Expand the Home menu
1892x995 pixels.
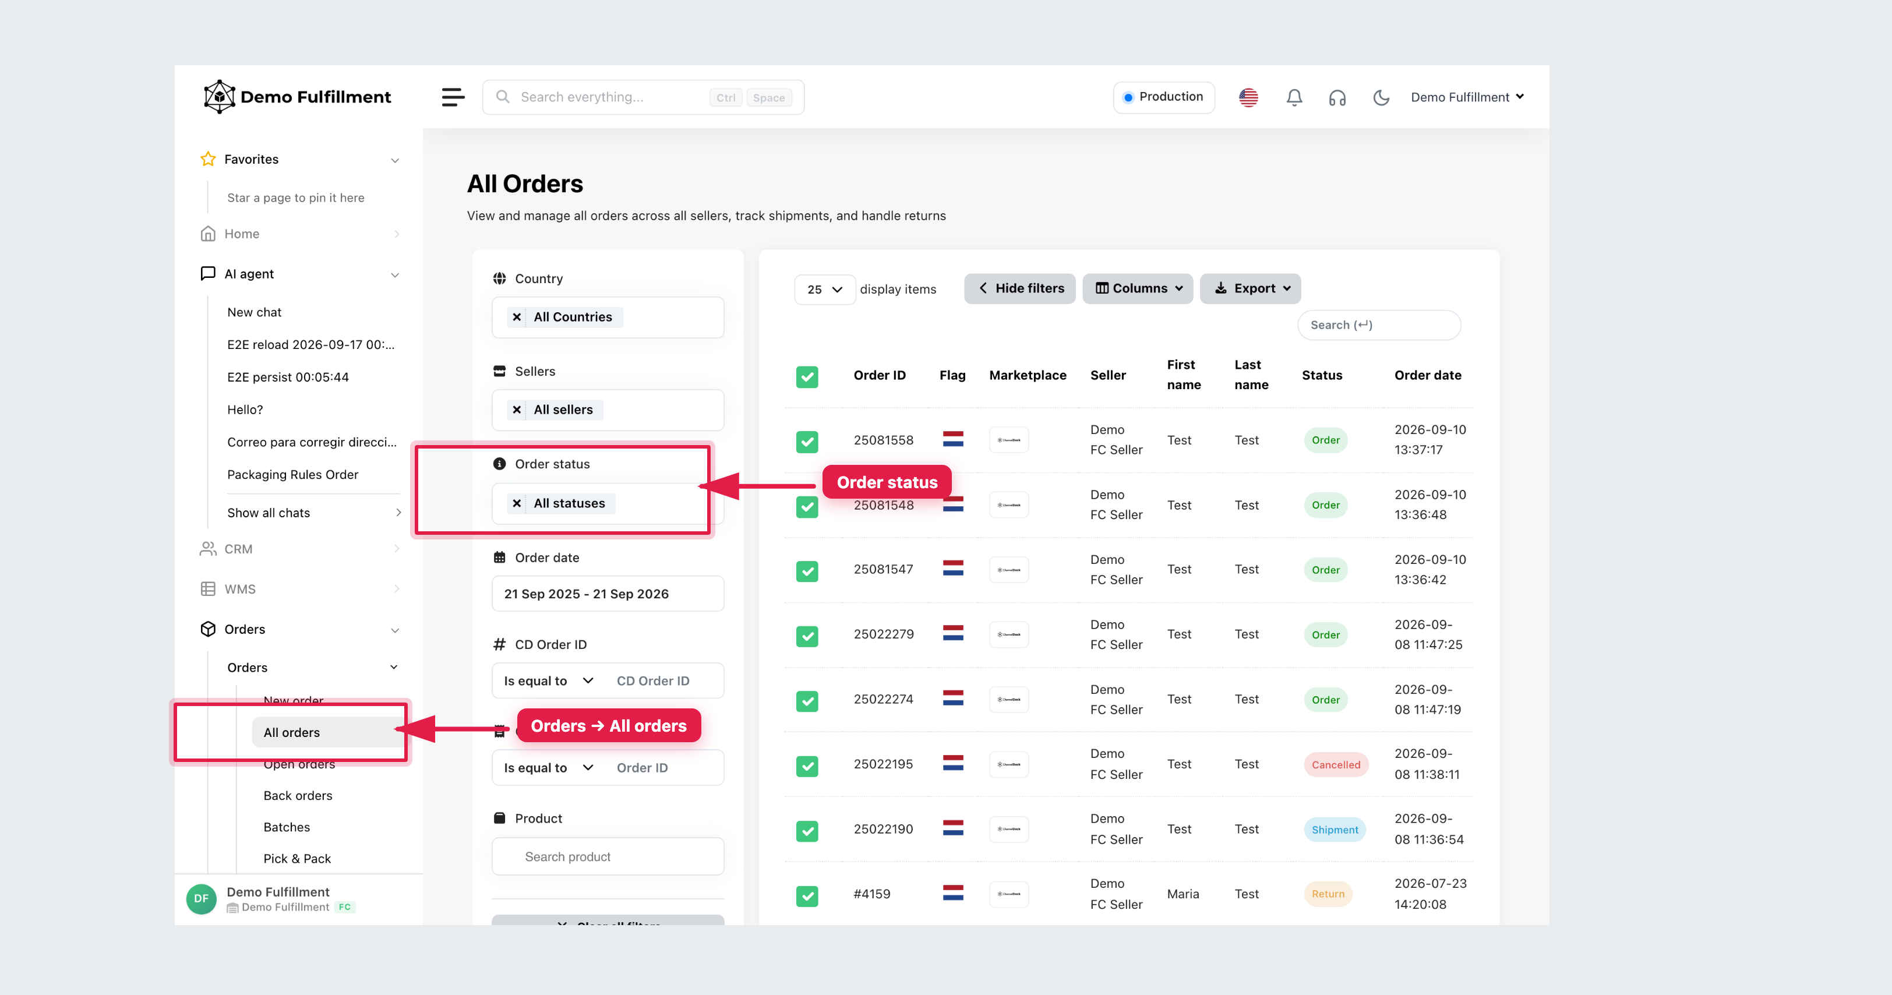click(397, 234)
